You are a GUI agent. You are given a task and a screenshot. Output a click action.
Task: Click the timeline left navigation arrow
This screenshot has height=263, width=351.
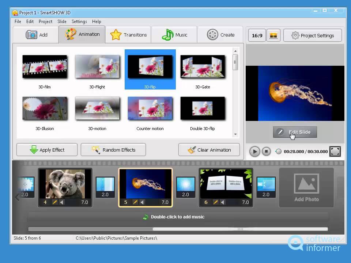pyautogui.click(x=17, y=197)
